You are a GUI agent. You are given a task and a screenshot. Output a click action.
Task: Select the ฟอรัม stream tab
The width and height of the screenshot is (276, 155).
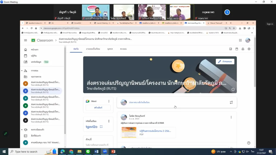coord(76,49)
